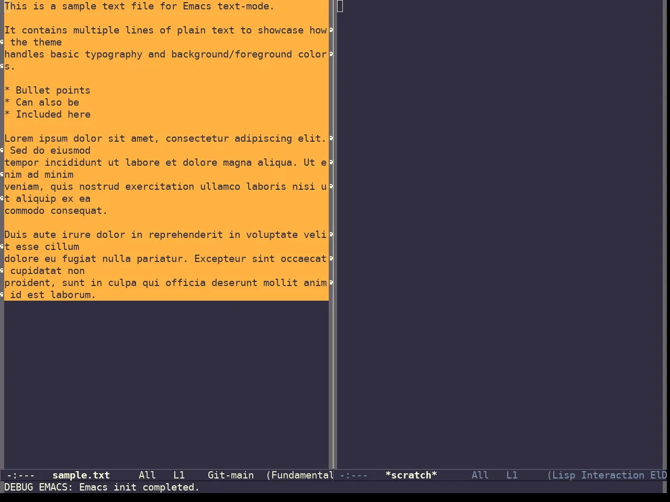Click the line starting 'Duis aute irure dolor'
This screenshot has width=670, height=502.
tap(165, 235)
